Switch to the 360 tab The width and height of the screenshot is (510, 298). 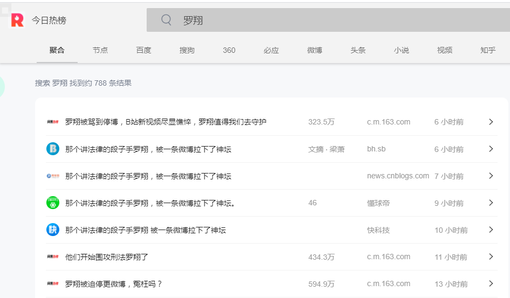pyautogui.click(x=229, y=50)
